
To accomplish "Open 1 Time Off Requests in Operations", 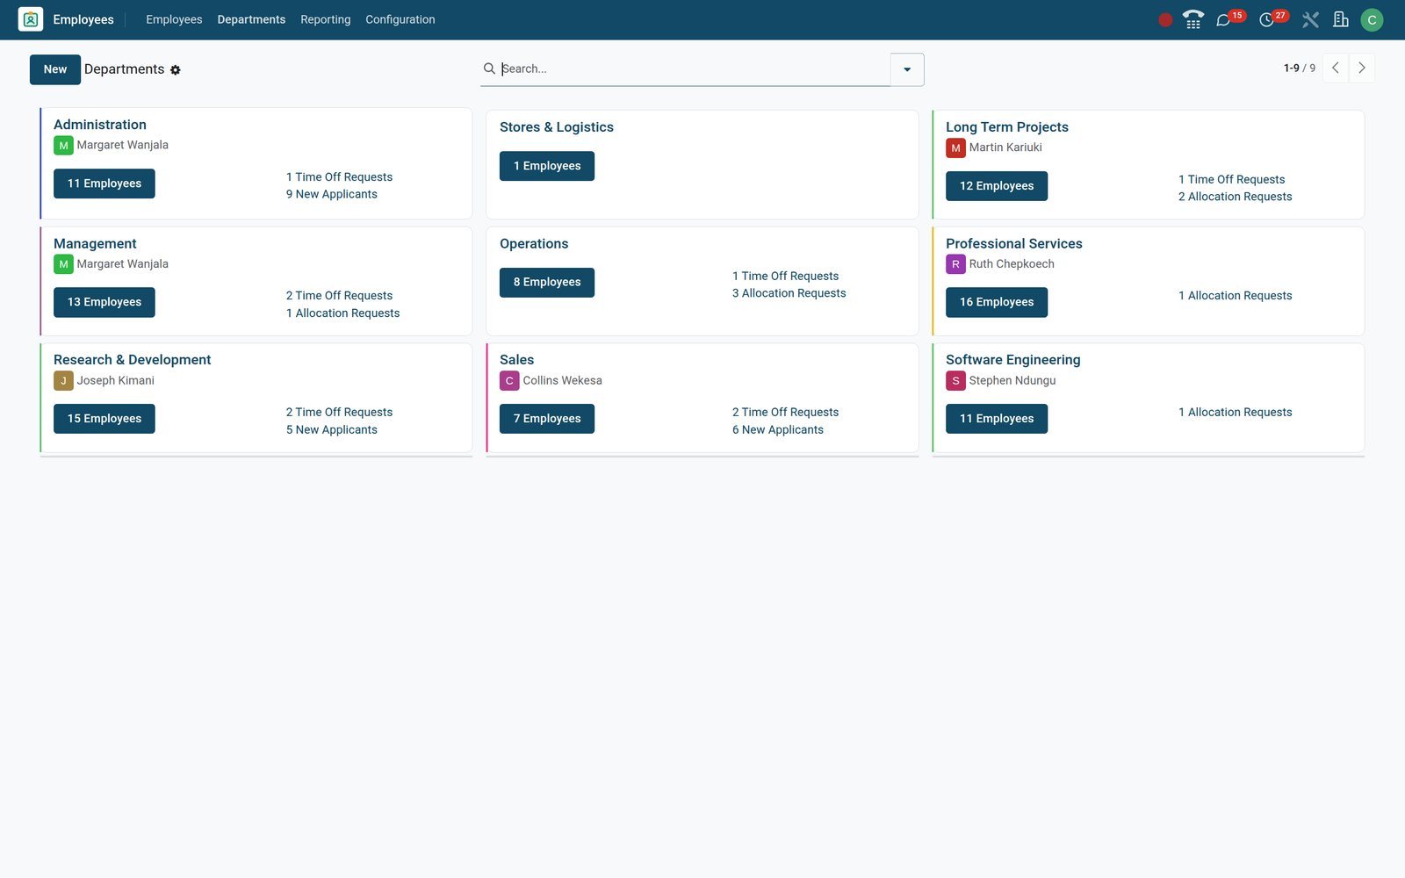I will pos(785,276).
